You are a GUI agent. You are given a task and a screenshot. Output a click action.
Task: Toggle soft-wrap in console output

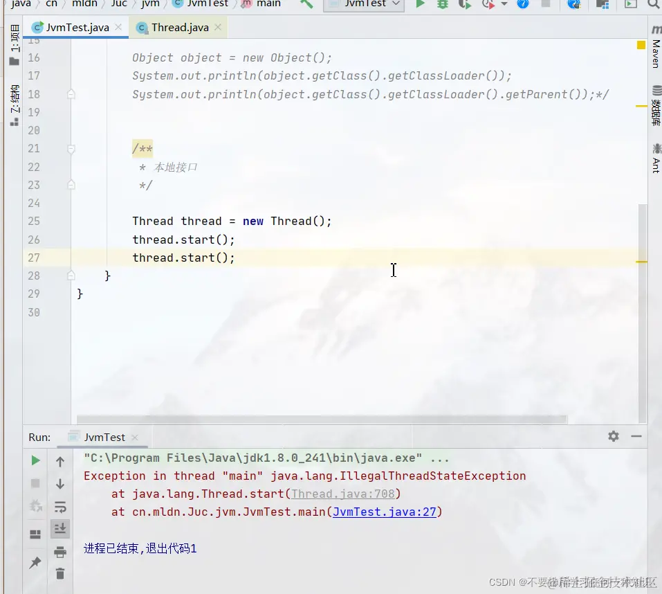point(60,507)
